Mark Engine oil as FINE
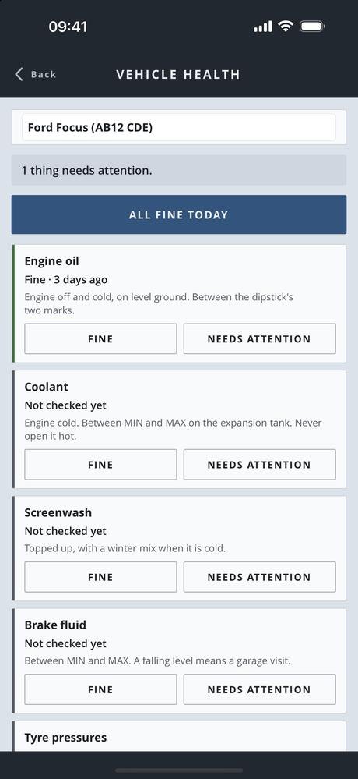Image resolution: width=358 pixels, height=779 pixels. (x=100, y=339)
